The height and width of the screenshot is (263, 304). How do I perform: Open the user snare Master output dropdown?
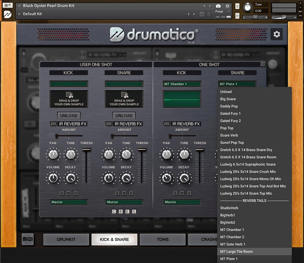coord(124,202)
